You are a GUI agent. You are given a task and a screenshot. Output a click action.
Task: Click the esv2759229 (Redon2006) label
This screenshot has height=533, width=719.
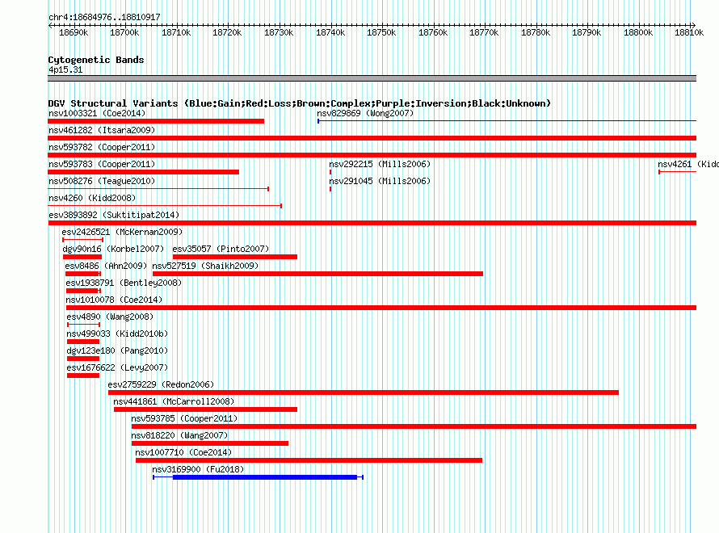161,384
